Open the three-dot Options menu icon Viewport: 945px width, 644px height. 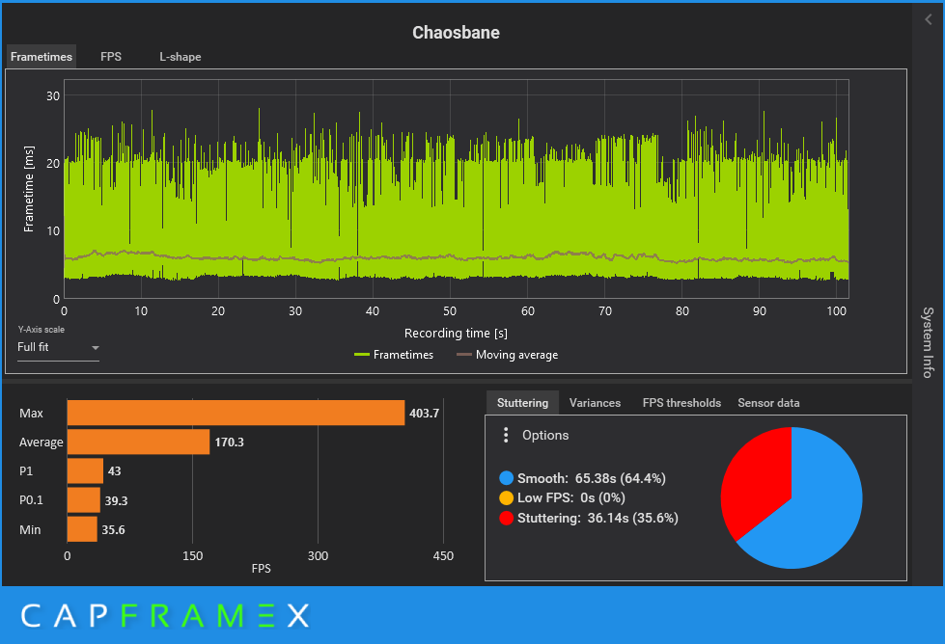(x=506, y=435)
